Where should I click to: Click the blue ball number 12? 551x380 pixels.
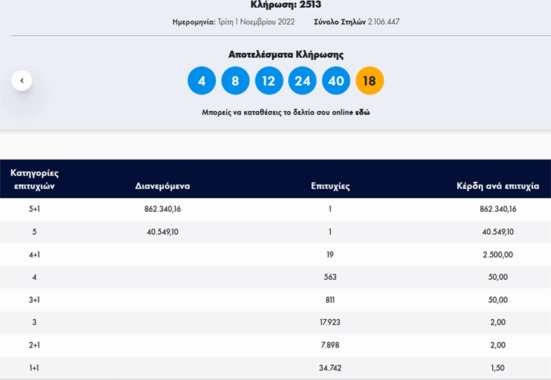[268, 81]
